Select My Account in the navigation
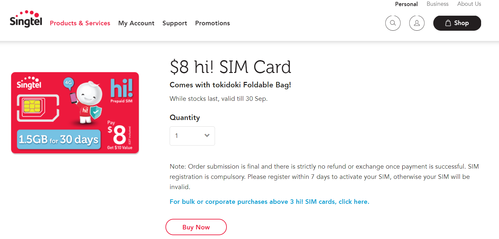The width and height of the screenshot is (499, 239). pyautogui.click(x=136, y=23)
